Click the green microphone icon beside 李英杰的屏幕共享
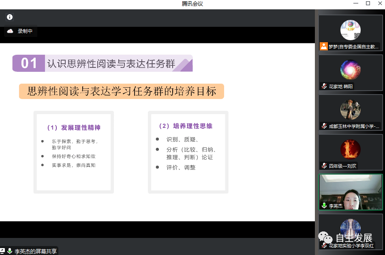 click(10, 251)
